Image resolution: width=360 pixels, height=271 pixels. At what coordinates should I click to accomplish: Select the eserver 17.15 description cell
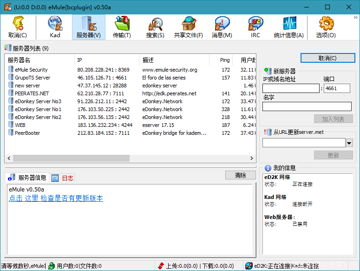(x=158, y=125)
